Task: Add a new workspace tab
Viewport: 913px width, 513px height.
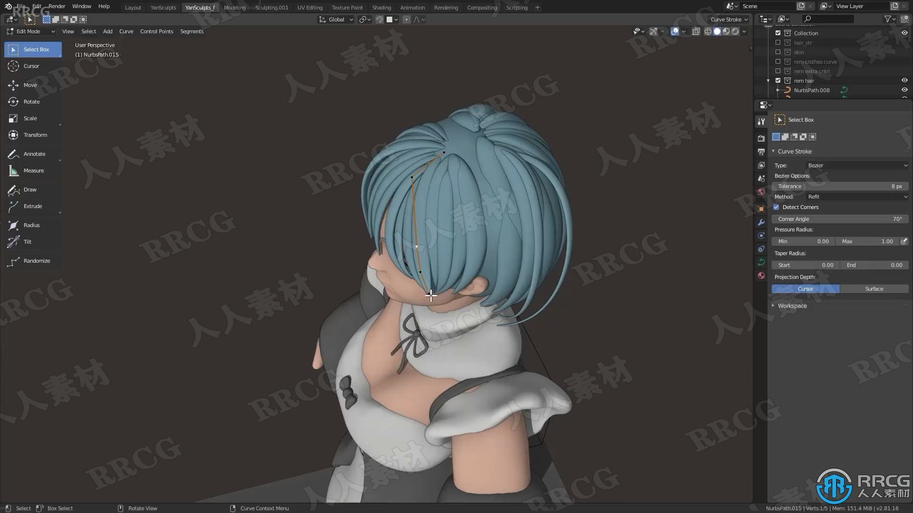Action: pos(537,8)
